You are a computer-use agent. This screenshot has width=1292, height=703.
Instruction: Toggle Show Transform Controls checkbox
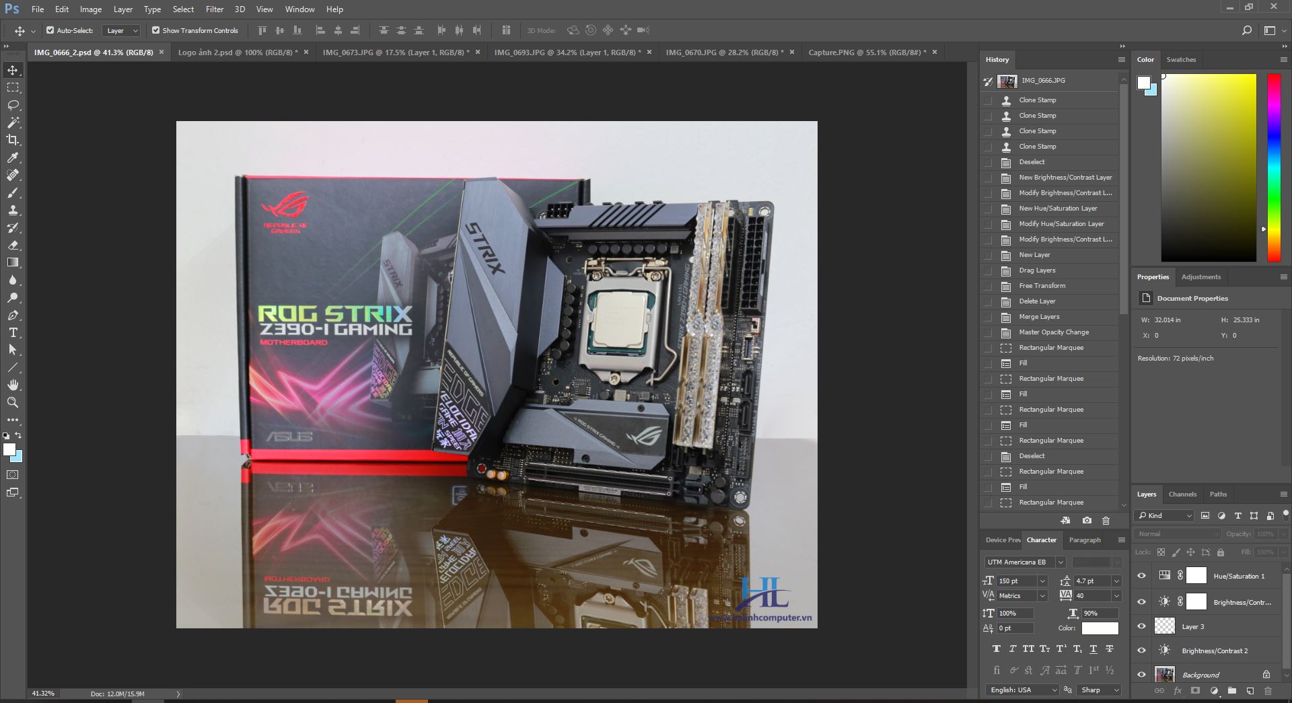(155, 30)
